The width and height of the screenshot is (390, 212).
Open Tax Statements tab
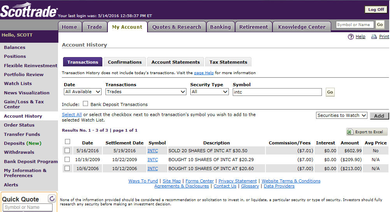point(228,62)
